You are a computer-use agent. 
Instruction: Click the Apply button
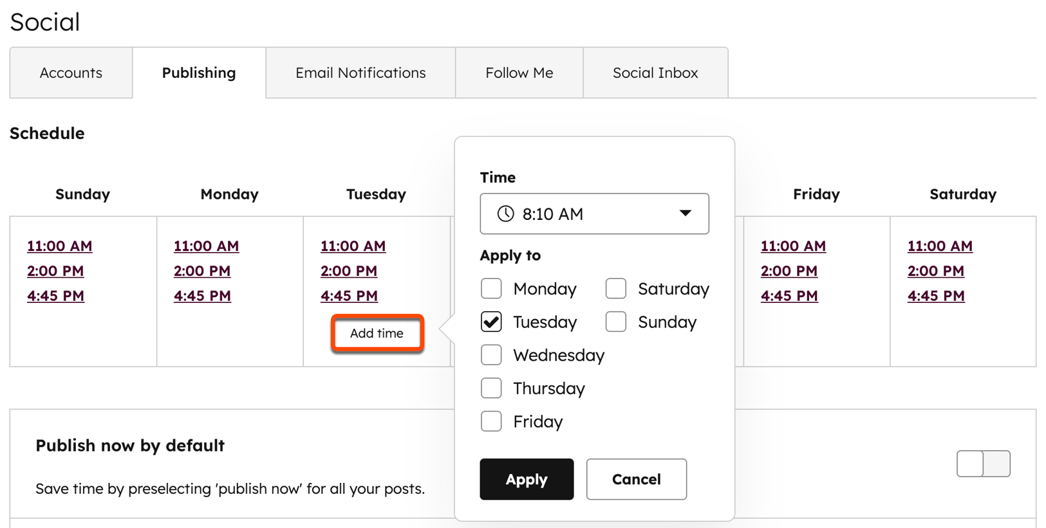pos(526,478)
